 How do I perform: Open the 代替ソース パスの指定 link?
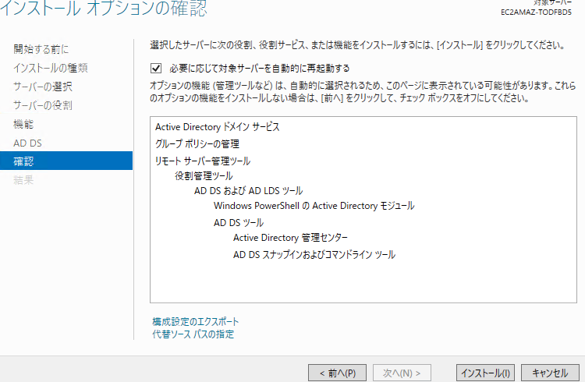(193, 334)
